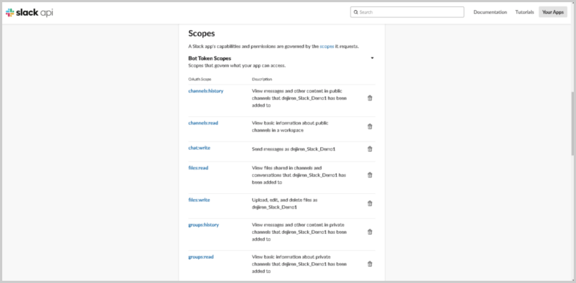Click 'View files shared in channels' description
This screenshot has height=283, width=576.
point(299,175)
